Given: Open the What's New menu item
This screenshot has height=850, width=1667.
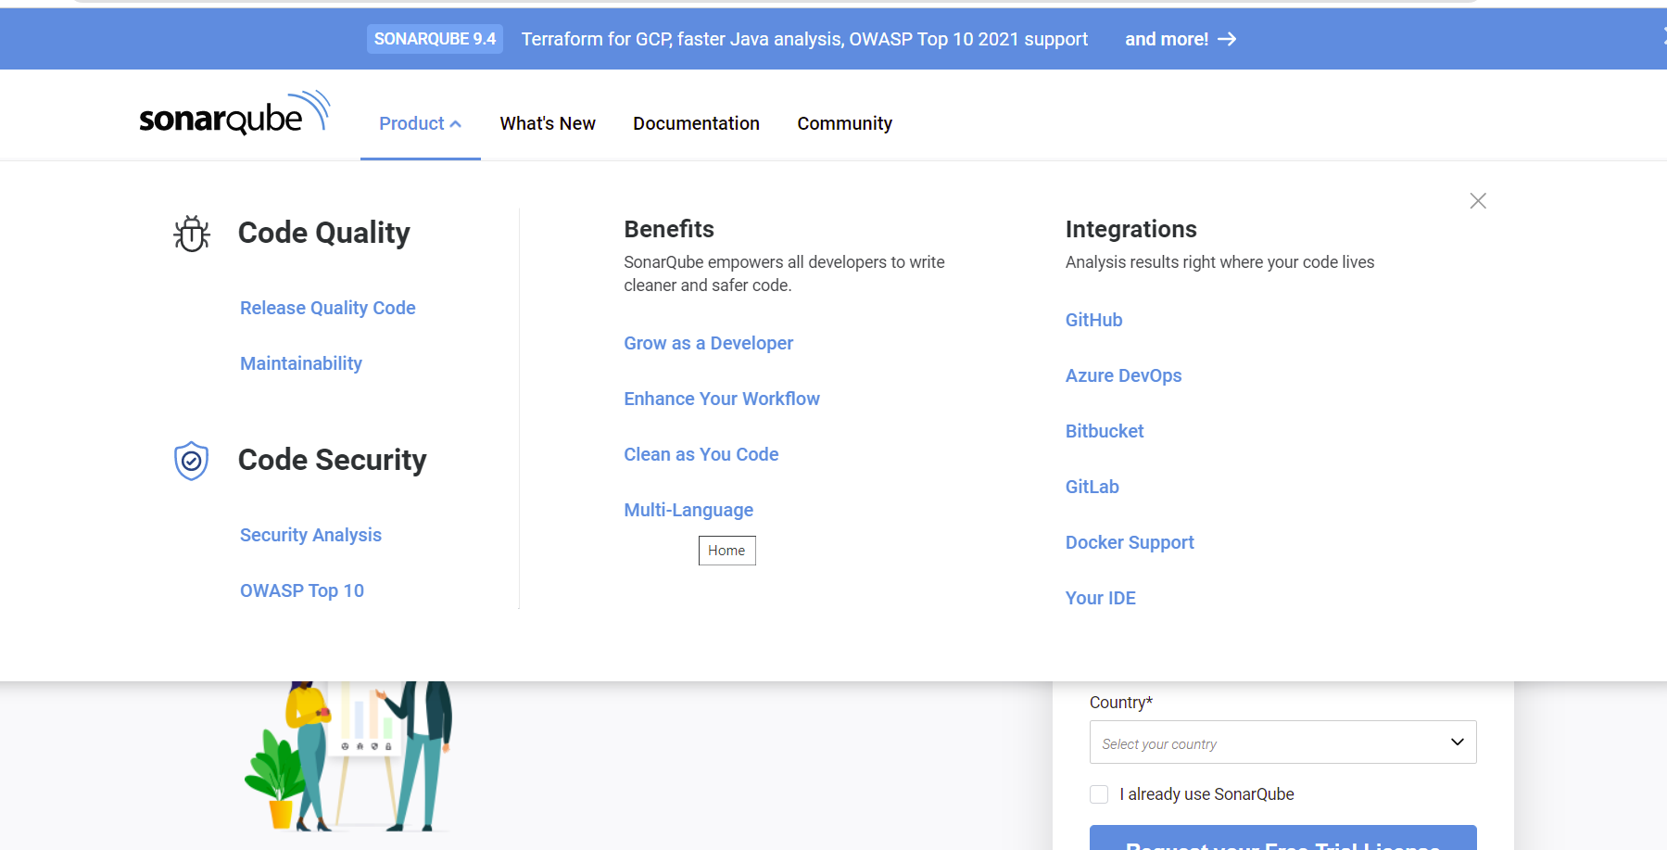Looking at the screenshot, I should 548,123.
